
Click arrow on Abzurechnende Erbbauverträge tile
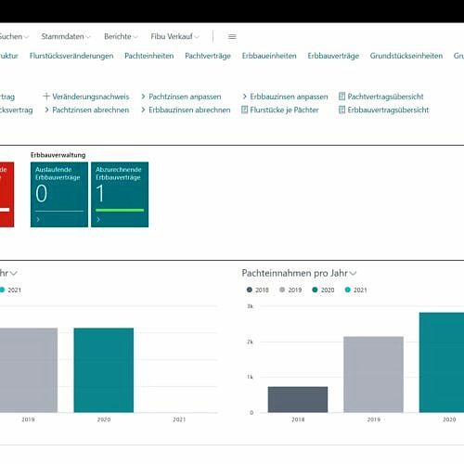pyautogui.click(x=98, y=219)
